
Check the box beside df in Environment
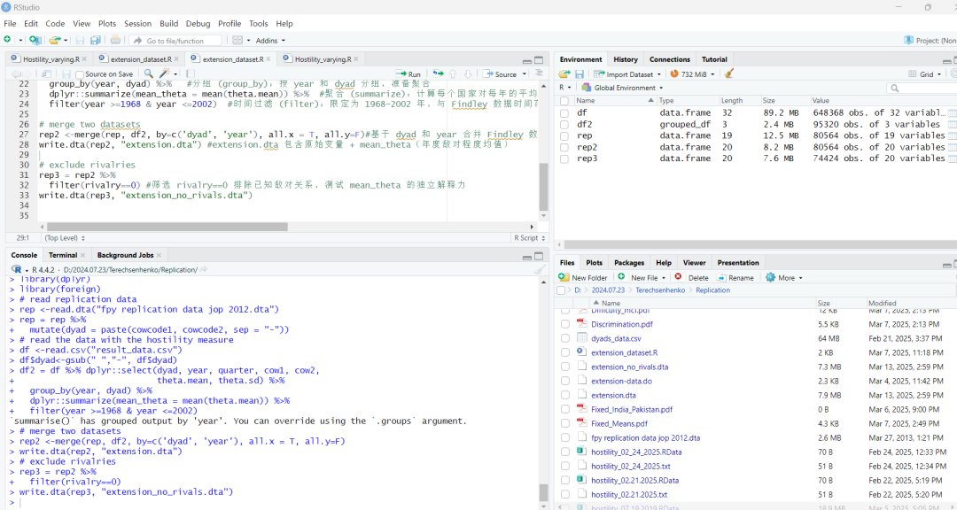[x=564, y=112]
